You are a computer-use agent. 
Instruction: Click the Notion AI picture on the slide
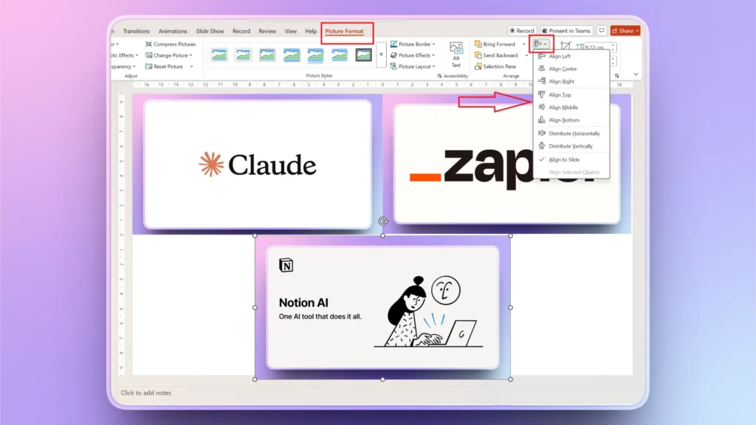pyautogui.click(x=382, y=308)
